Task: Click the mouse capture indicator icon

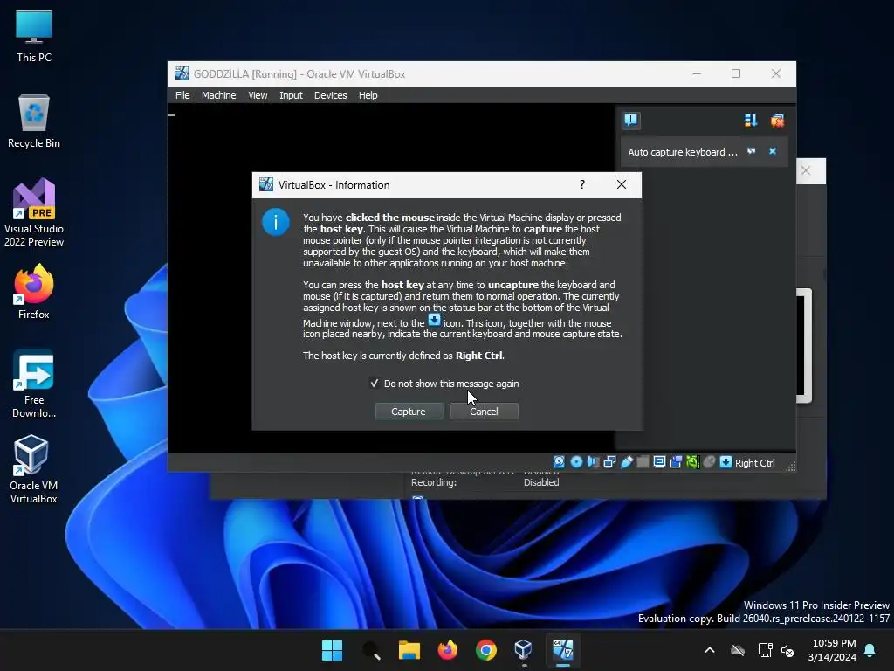Action: click(709, 462)
